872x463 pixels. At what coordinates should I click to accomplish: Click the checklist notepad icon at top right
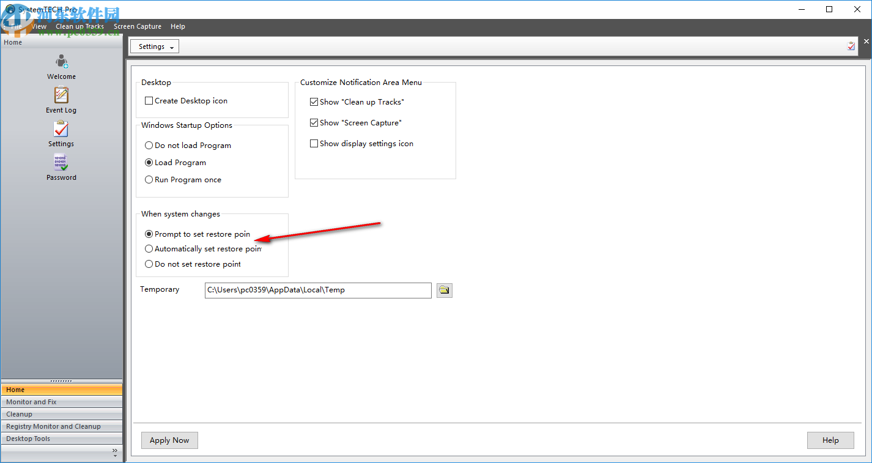point(851,46)
